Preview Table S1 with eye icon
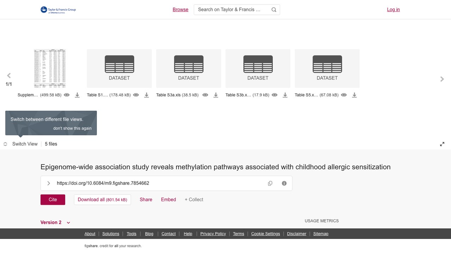 (x=136, y=95)
